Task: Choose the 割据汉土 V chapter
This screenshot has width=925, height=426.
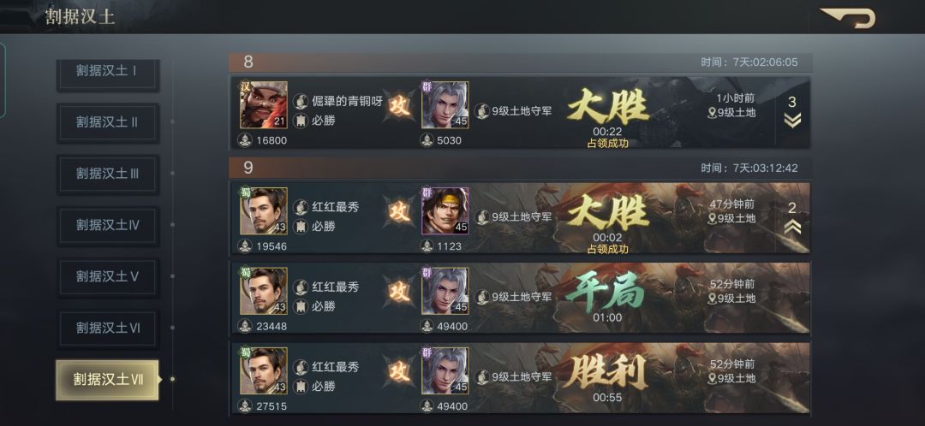Action: click(107, 275)
